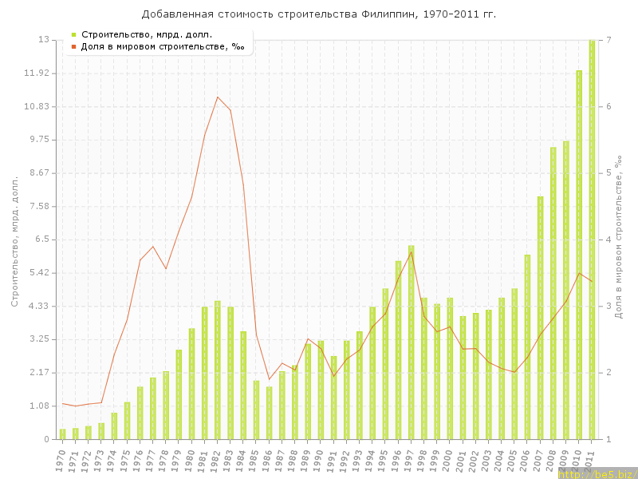Click the 11.92 value on left axis

pyautogui.click(x=37, y=73)
